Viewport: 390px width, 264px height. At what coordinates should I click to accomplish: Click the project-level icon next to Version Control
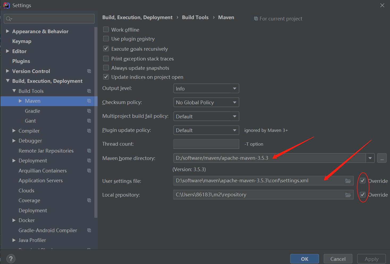click(x=89, y=71)
